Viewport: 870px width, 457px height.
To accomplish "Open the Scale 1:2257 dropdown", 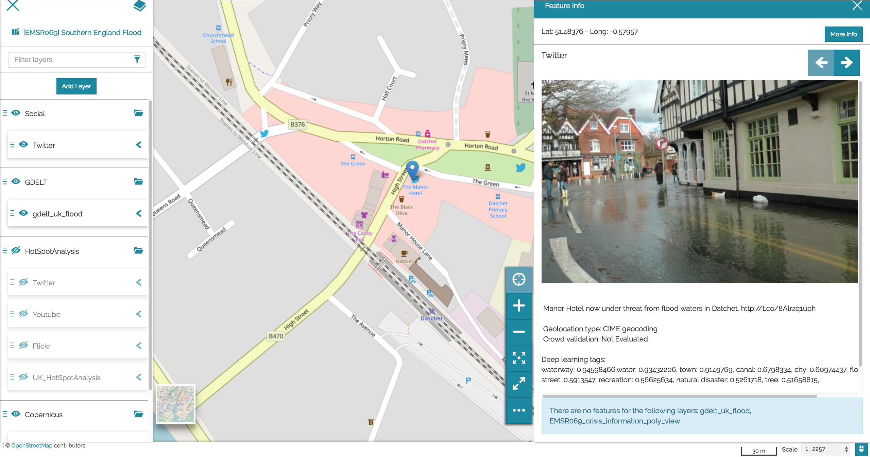I will point(826,449).
